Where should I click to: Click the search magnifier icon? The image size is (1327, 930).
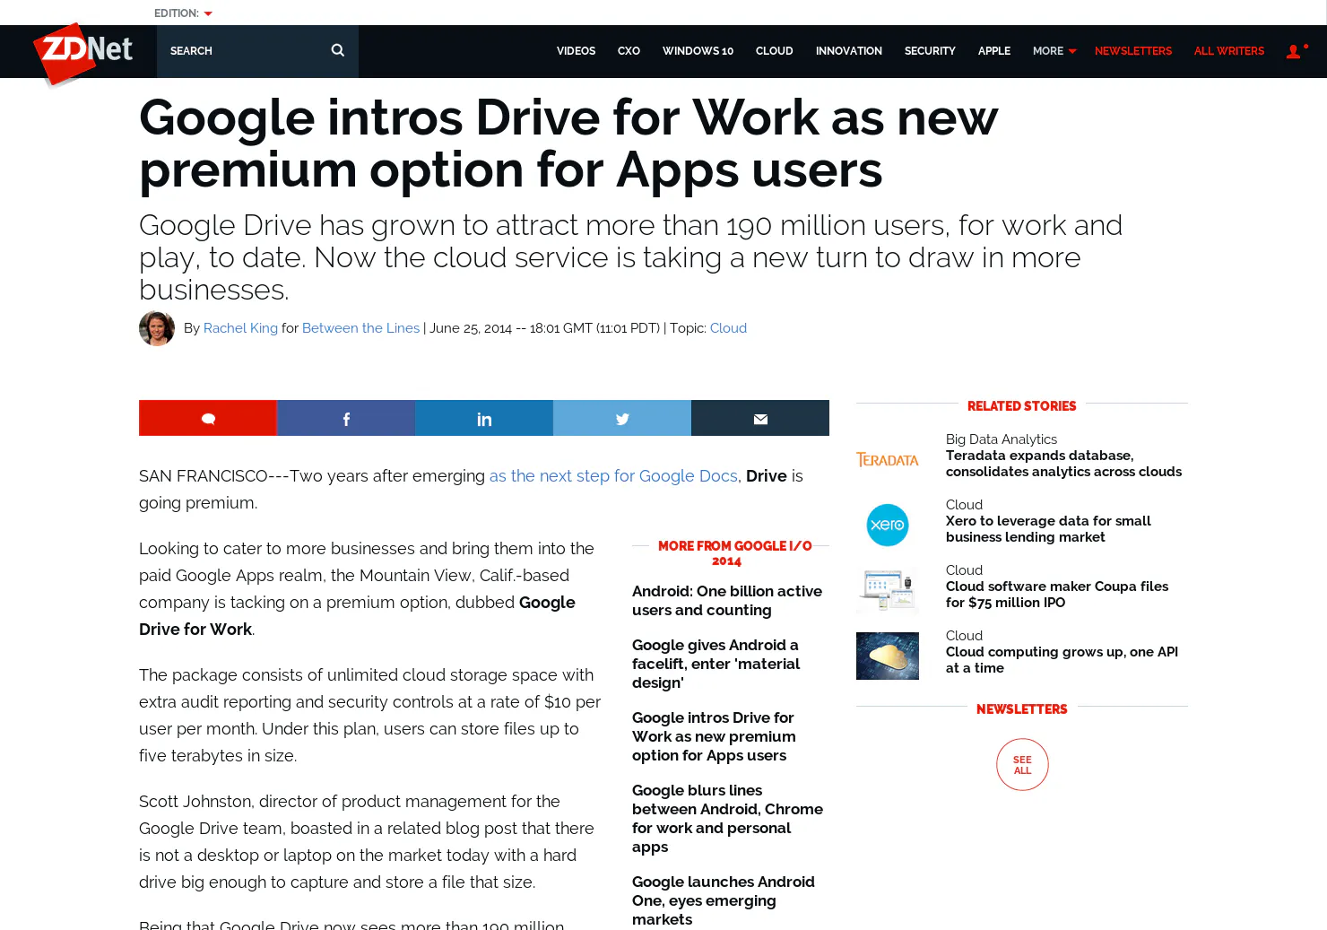[338, 50]
